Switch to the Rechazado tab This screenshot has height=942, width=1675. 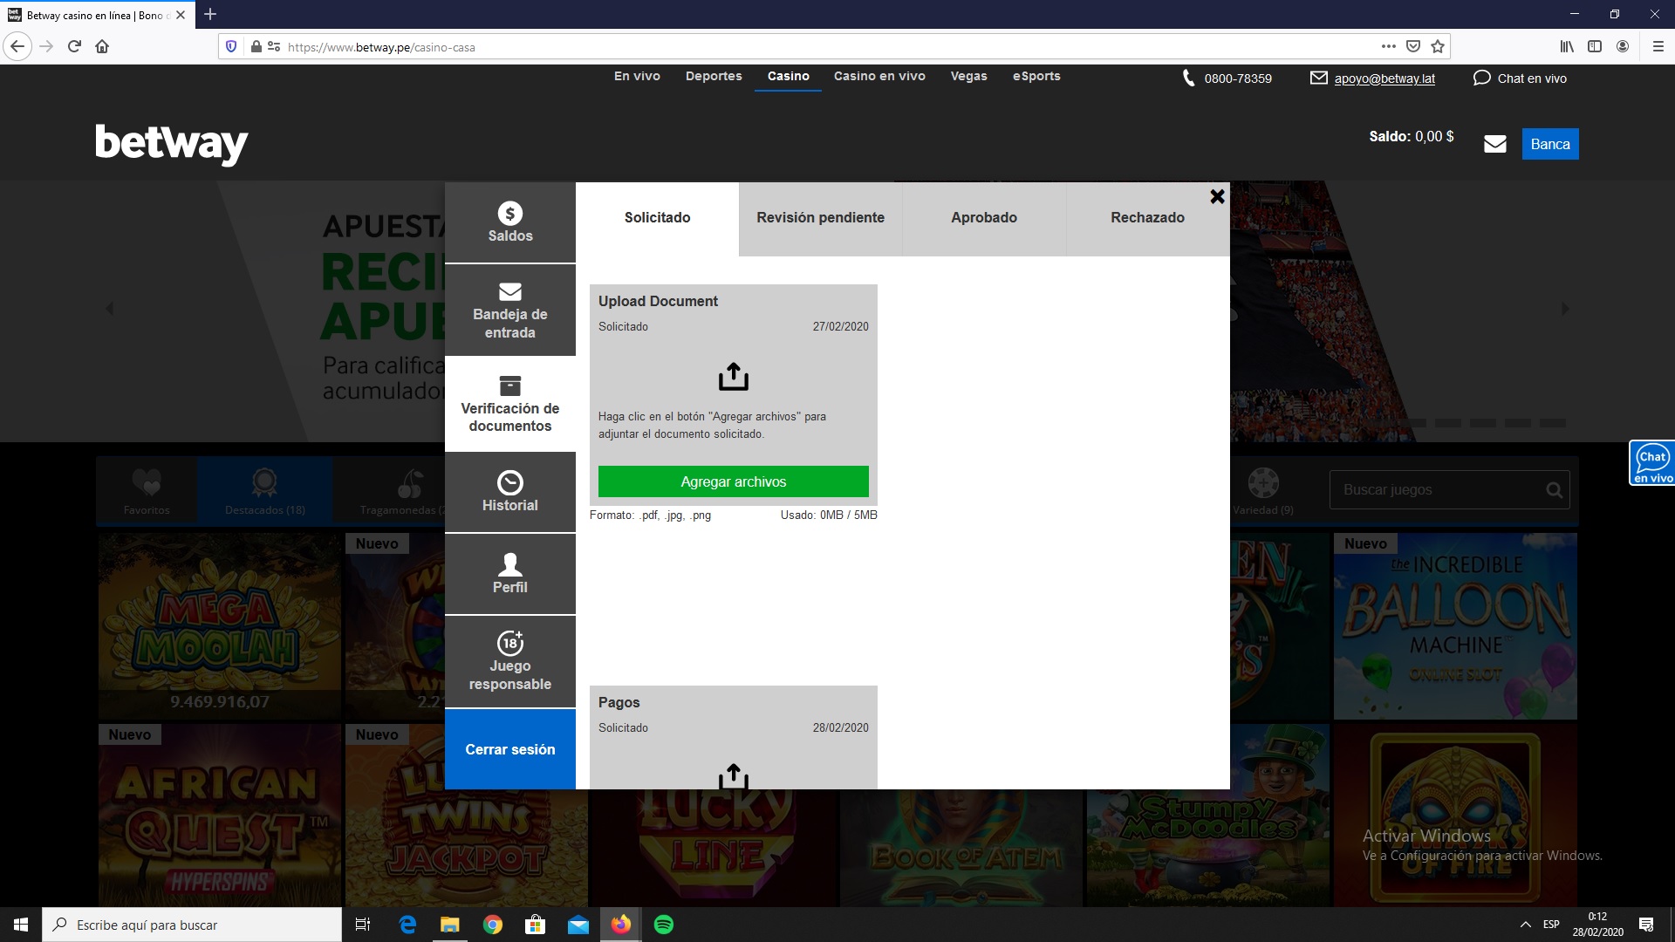[x=1147, y=218]
